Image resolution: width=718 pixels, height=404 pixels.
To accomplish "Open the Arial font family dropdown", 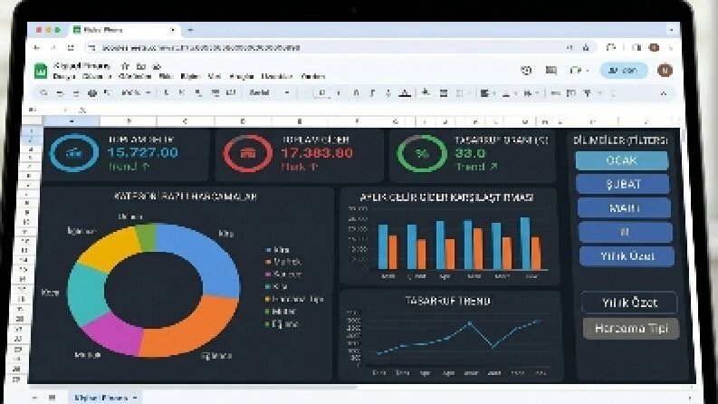I will point(269,93).
